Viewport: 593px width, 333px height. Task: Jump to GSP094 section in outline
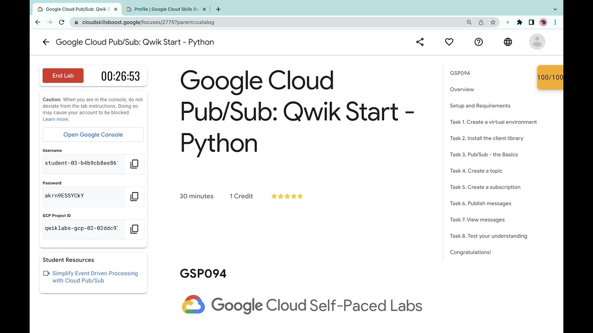coord(460,73)
